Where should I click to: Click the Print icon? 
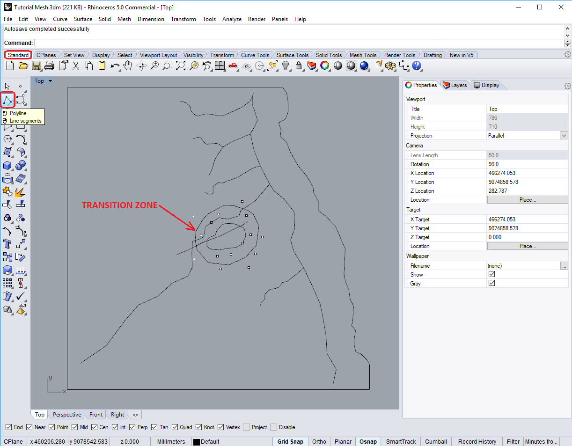tap(49, 66)
